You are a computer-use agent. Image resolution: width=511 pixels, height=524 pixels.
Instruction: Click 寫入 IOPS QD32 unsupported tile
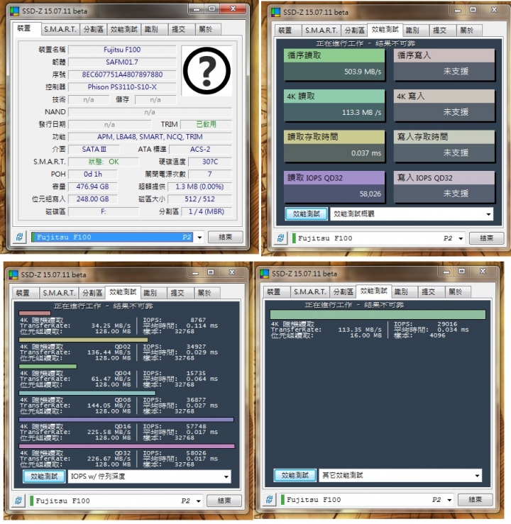click(x=444, y=186)
